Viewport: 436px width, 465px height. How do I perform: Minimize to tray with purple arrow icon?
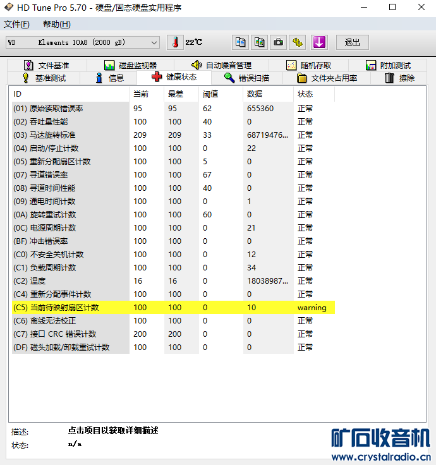pyautogui.click(x=319, y=42)
